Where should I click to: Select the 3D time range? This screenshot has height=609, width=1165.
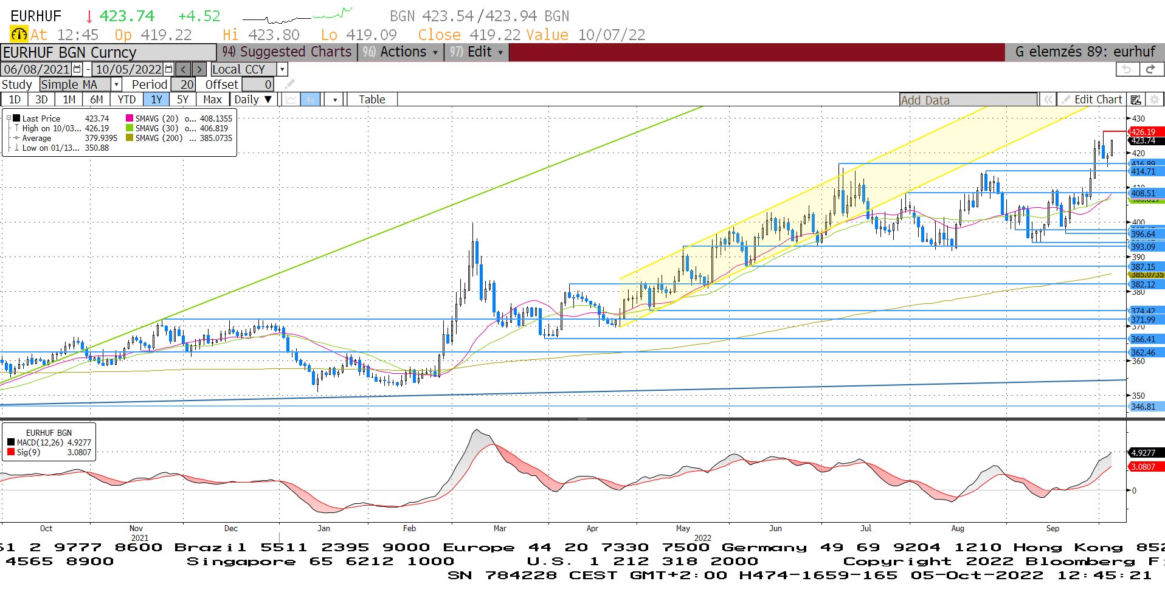[x=41, y=100]
